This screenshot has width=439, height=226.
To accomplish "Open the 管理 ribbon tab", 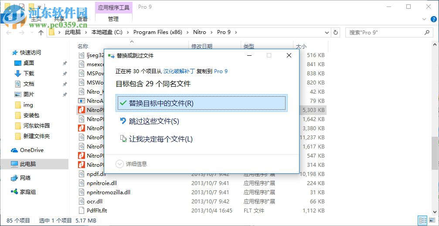I will [x=113, y=19].
